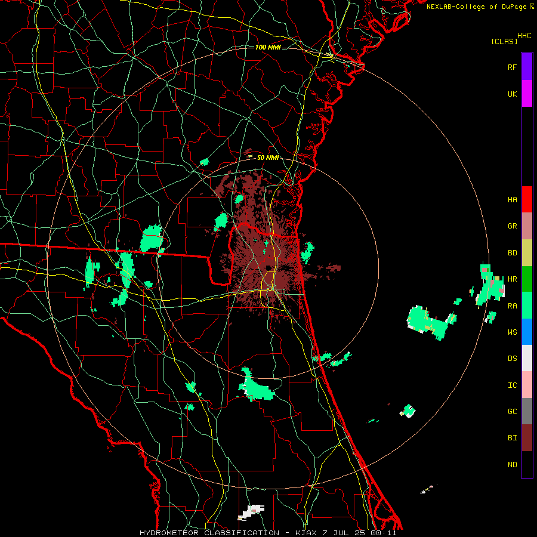Click the 'GR' legend label
The height and width of the screenshot is (537, 537).
(x=513, y=226)
